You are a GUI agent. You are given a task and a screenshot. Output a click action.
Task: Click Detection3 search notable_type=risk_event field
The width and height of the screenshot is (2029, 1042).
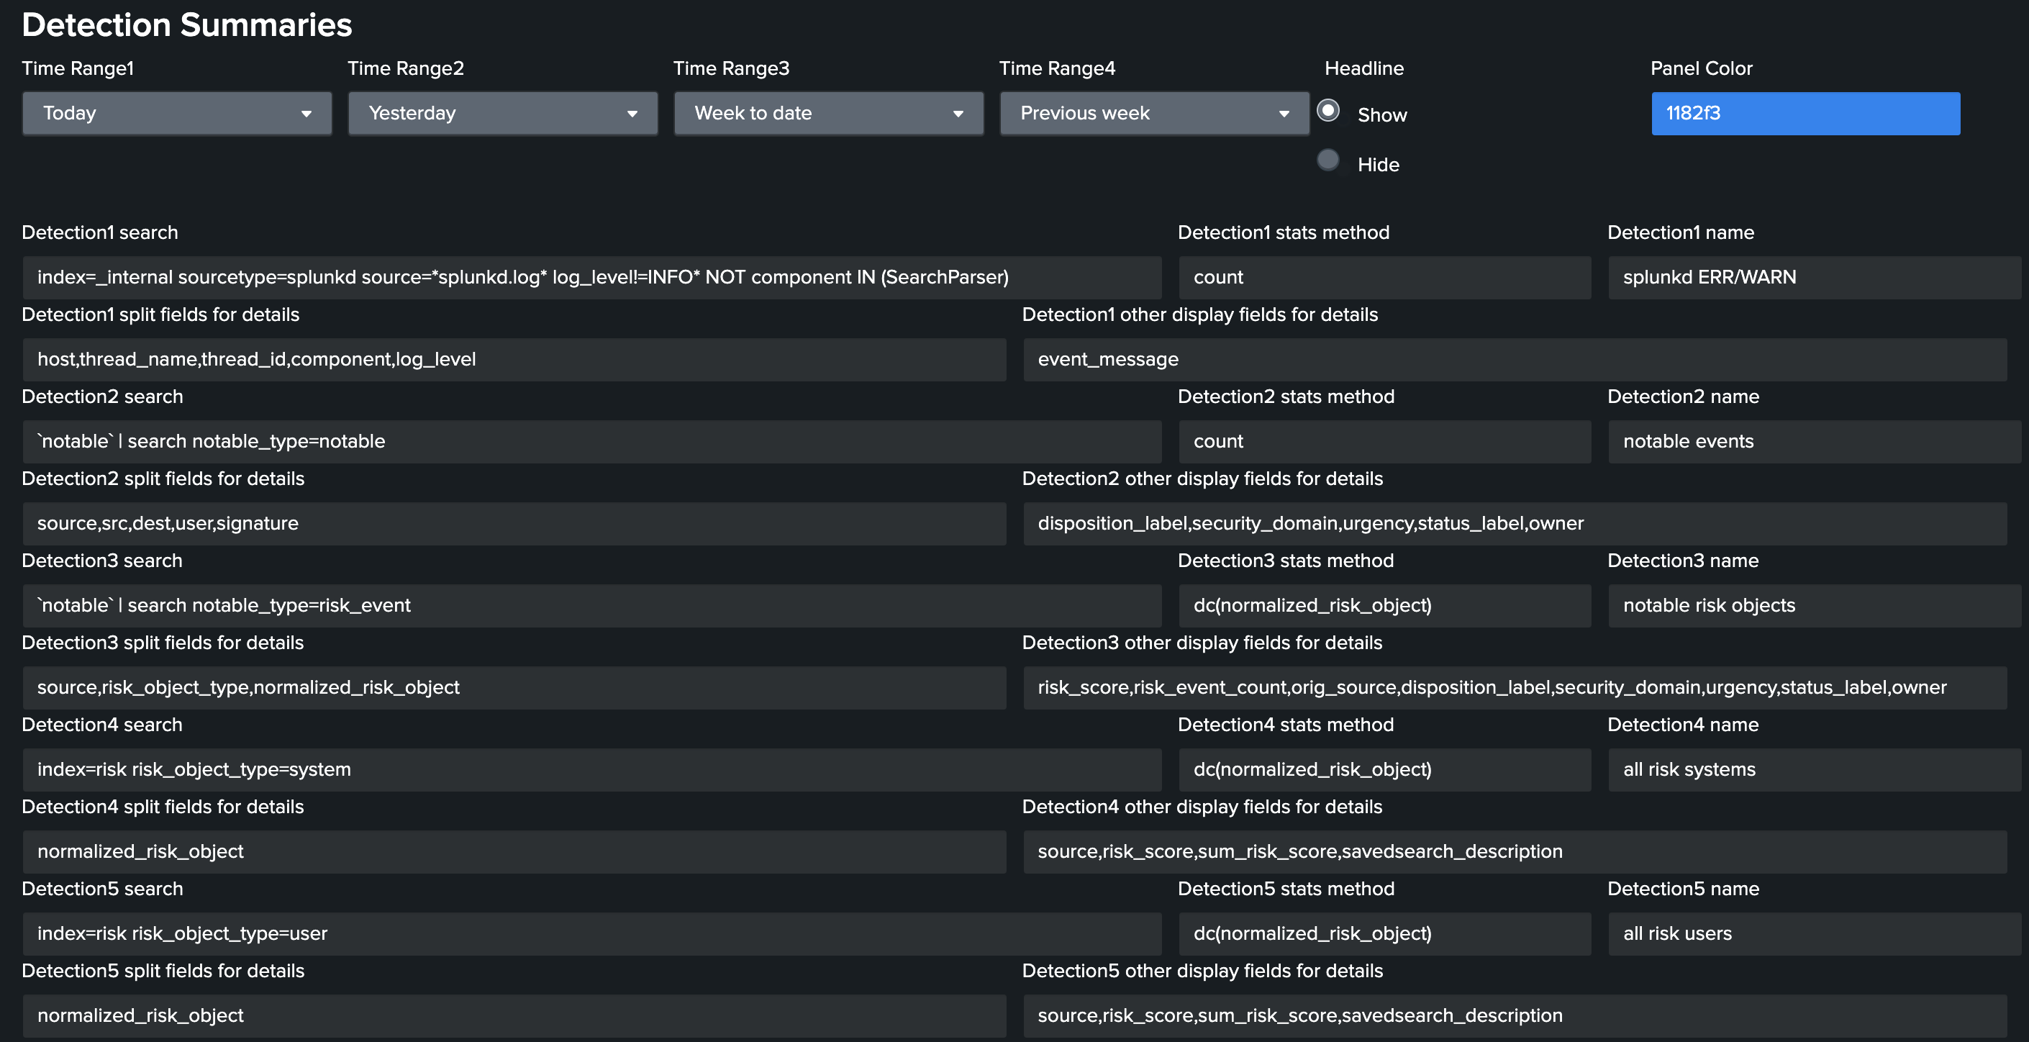(591, 606)
